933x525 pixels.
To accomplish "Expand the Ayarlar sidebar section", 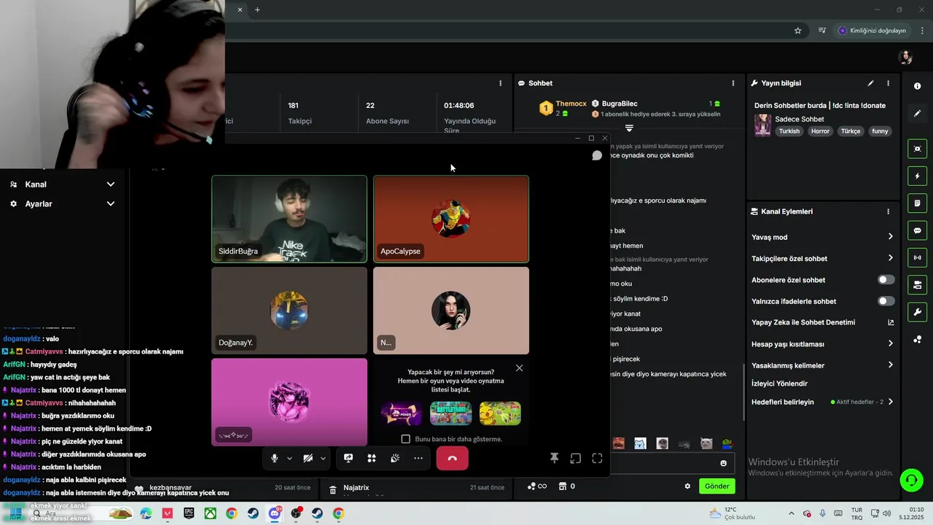I will pos(61,204).
